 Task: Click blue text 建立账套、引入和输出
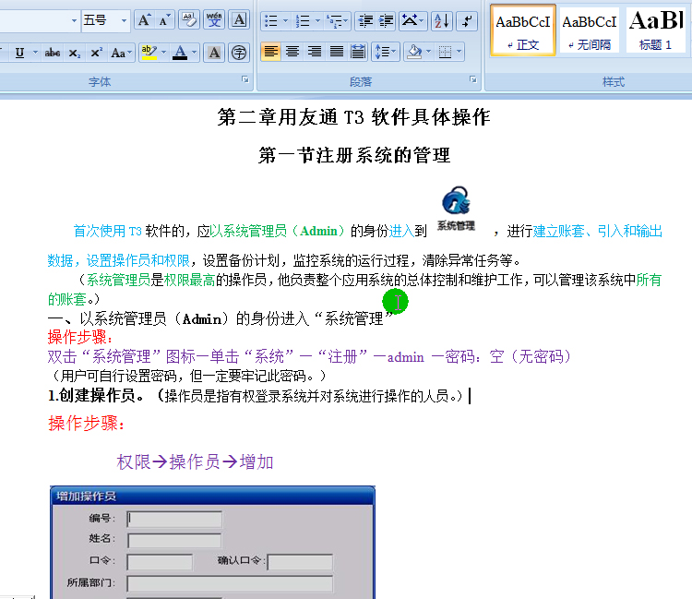coord(597,231)
